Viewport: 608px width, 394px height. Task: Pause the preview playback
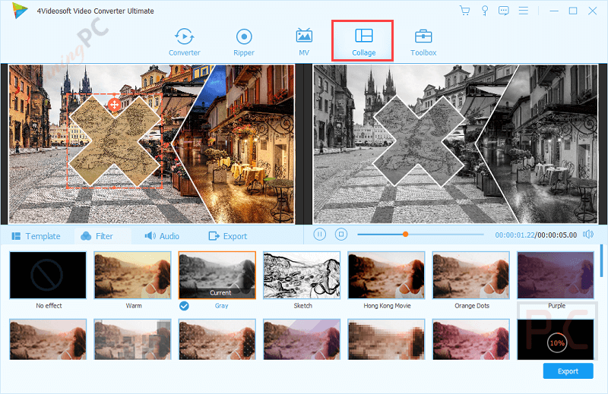pos(319,235)
